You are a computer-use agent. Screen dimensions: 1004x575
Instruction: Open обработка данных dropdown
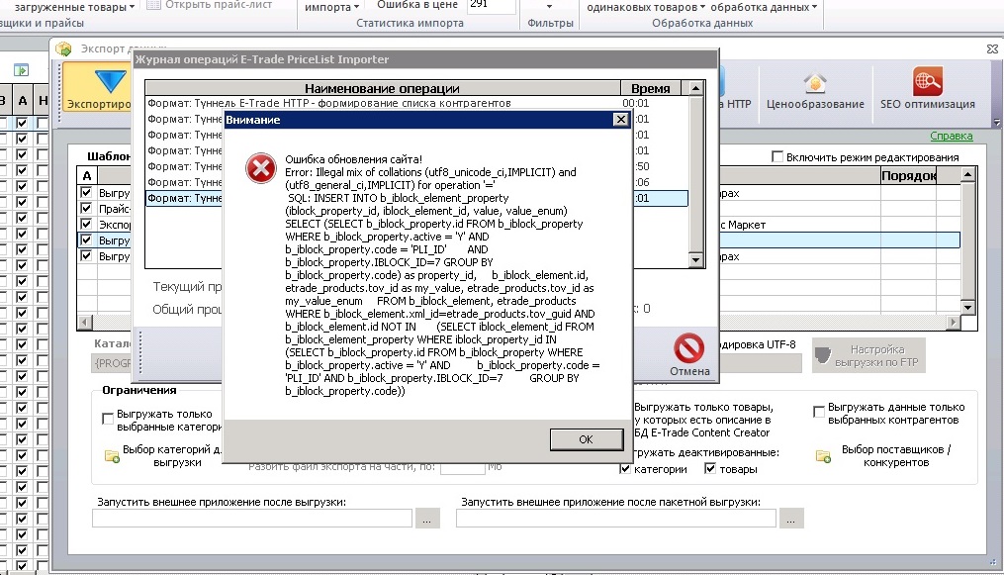coord(764,7)
